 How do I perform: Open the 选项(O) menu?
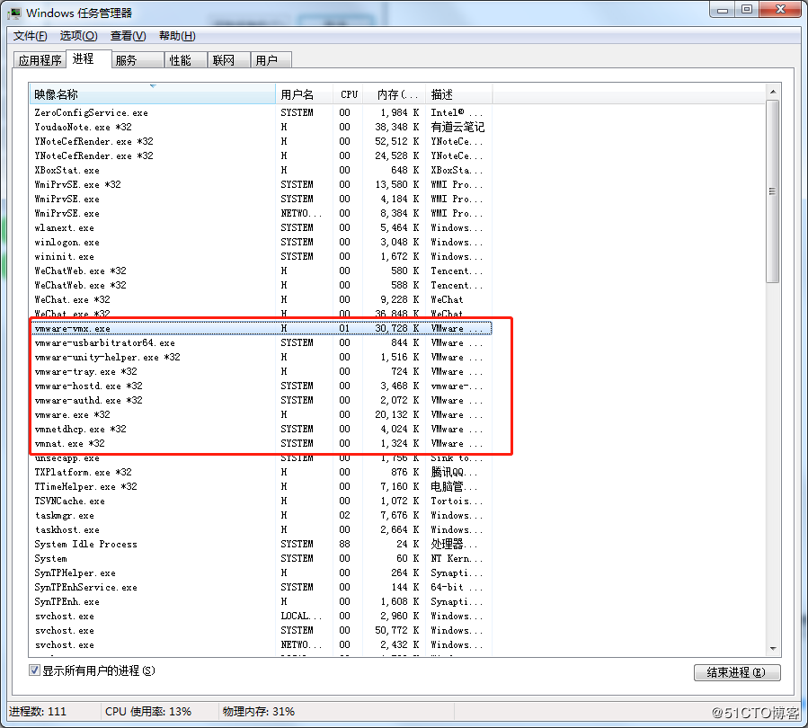click(78, 36)
